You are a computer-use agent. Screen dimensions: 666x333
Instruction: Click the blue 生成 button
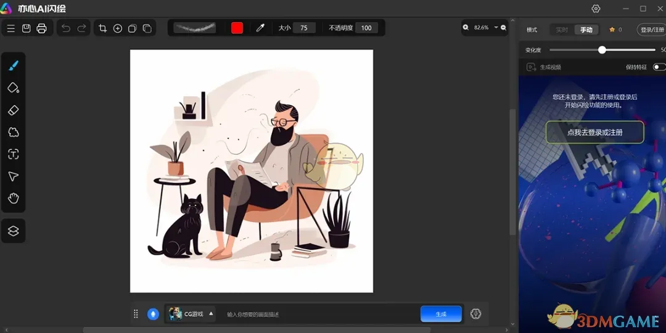click(x=441, y=314)
